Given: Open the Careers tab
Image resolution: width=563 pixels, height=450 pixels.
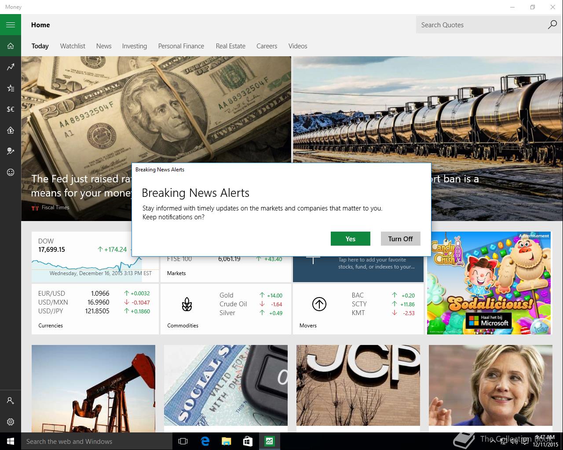Looking at the screenshot, I should pyautogui.click(x=267, y=46).
